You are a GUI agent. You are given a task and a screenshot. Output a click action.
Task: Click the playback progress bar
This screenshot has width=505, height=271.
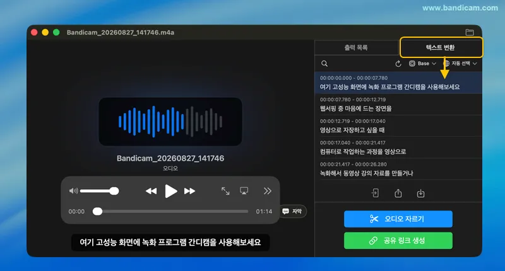click(170, 212)
